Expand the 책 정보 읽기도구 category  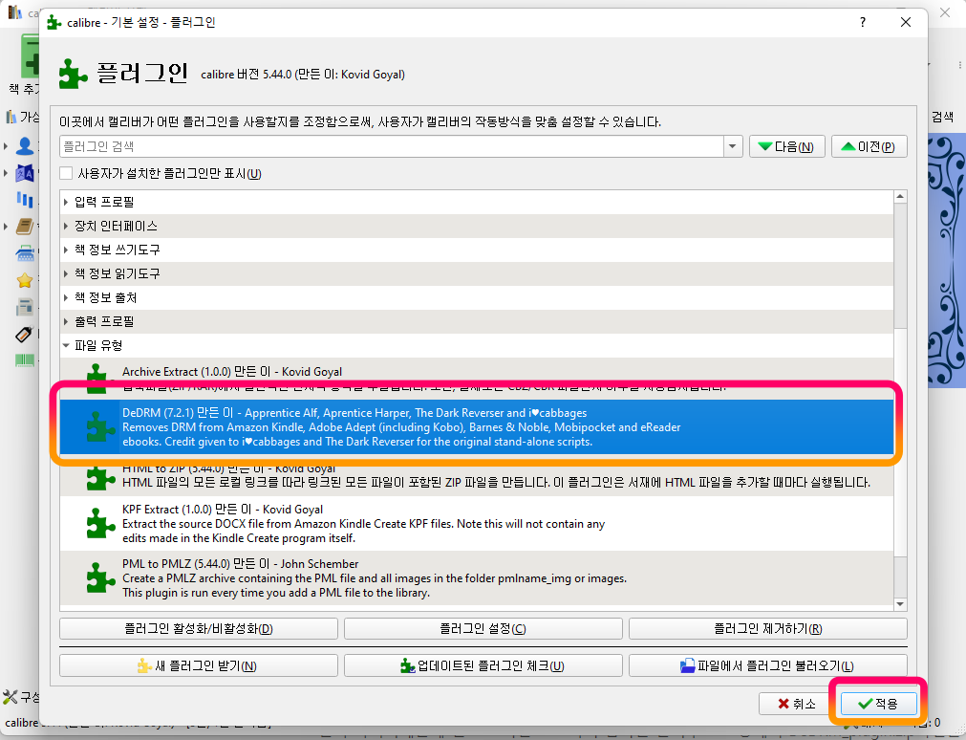click(x=66, y=273)
